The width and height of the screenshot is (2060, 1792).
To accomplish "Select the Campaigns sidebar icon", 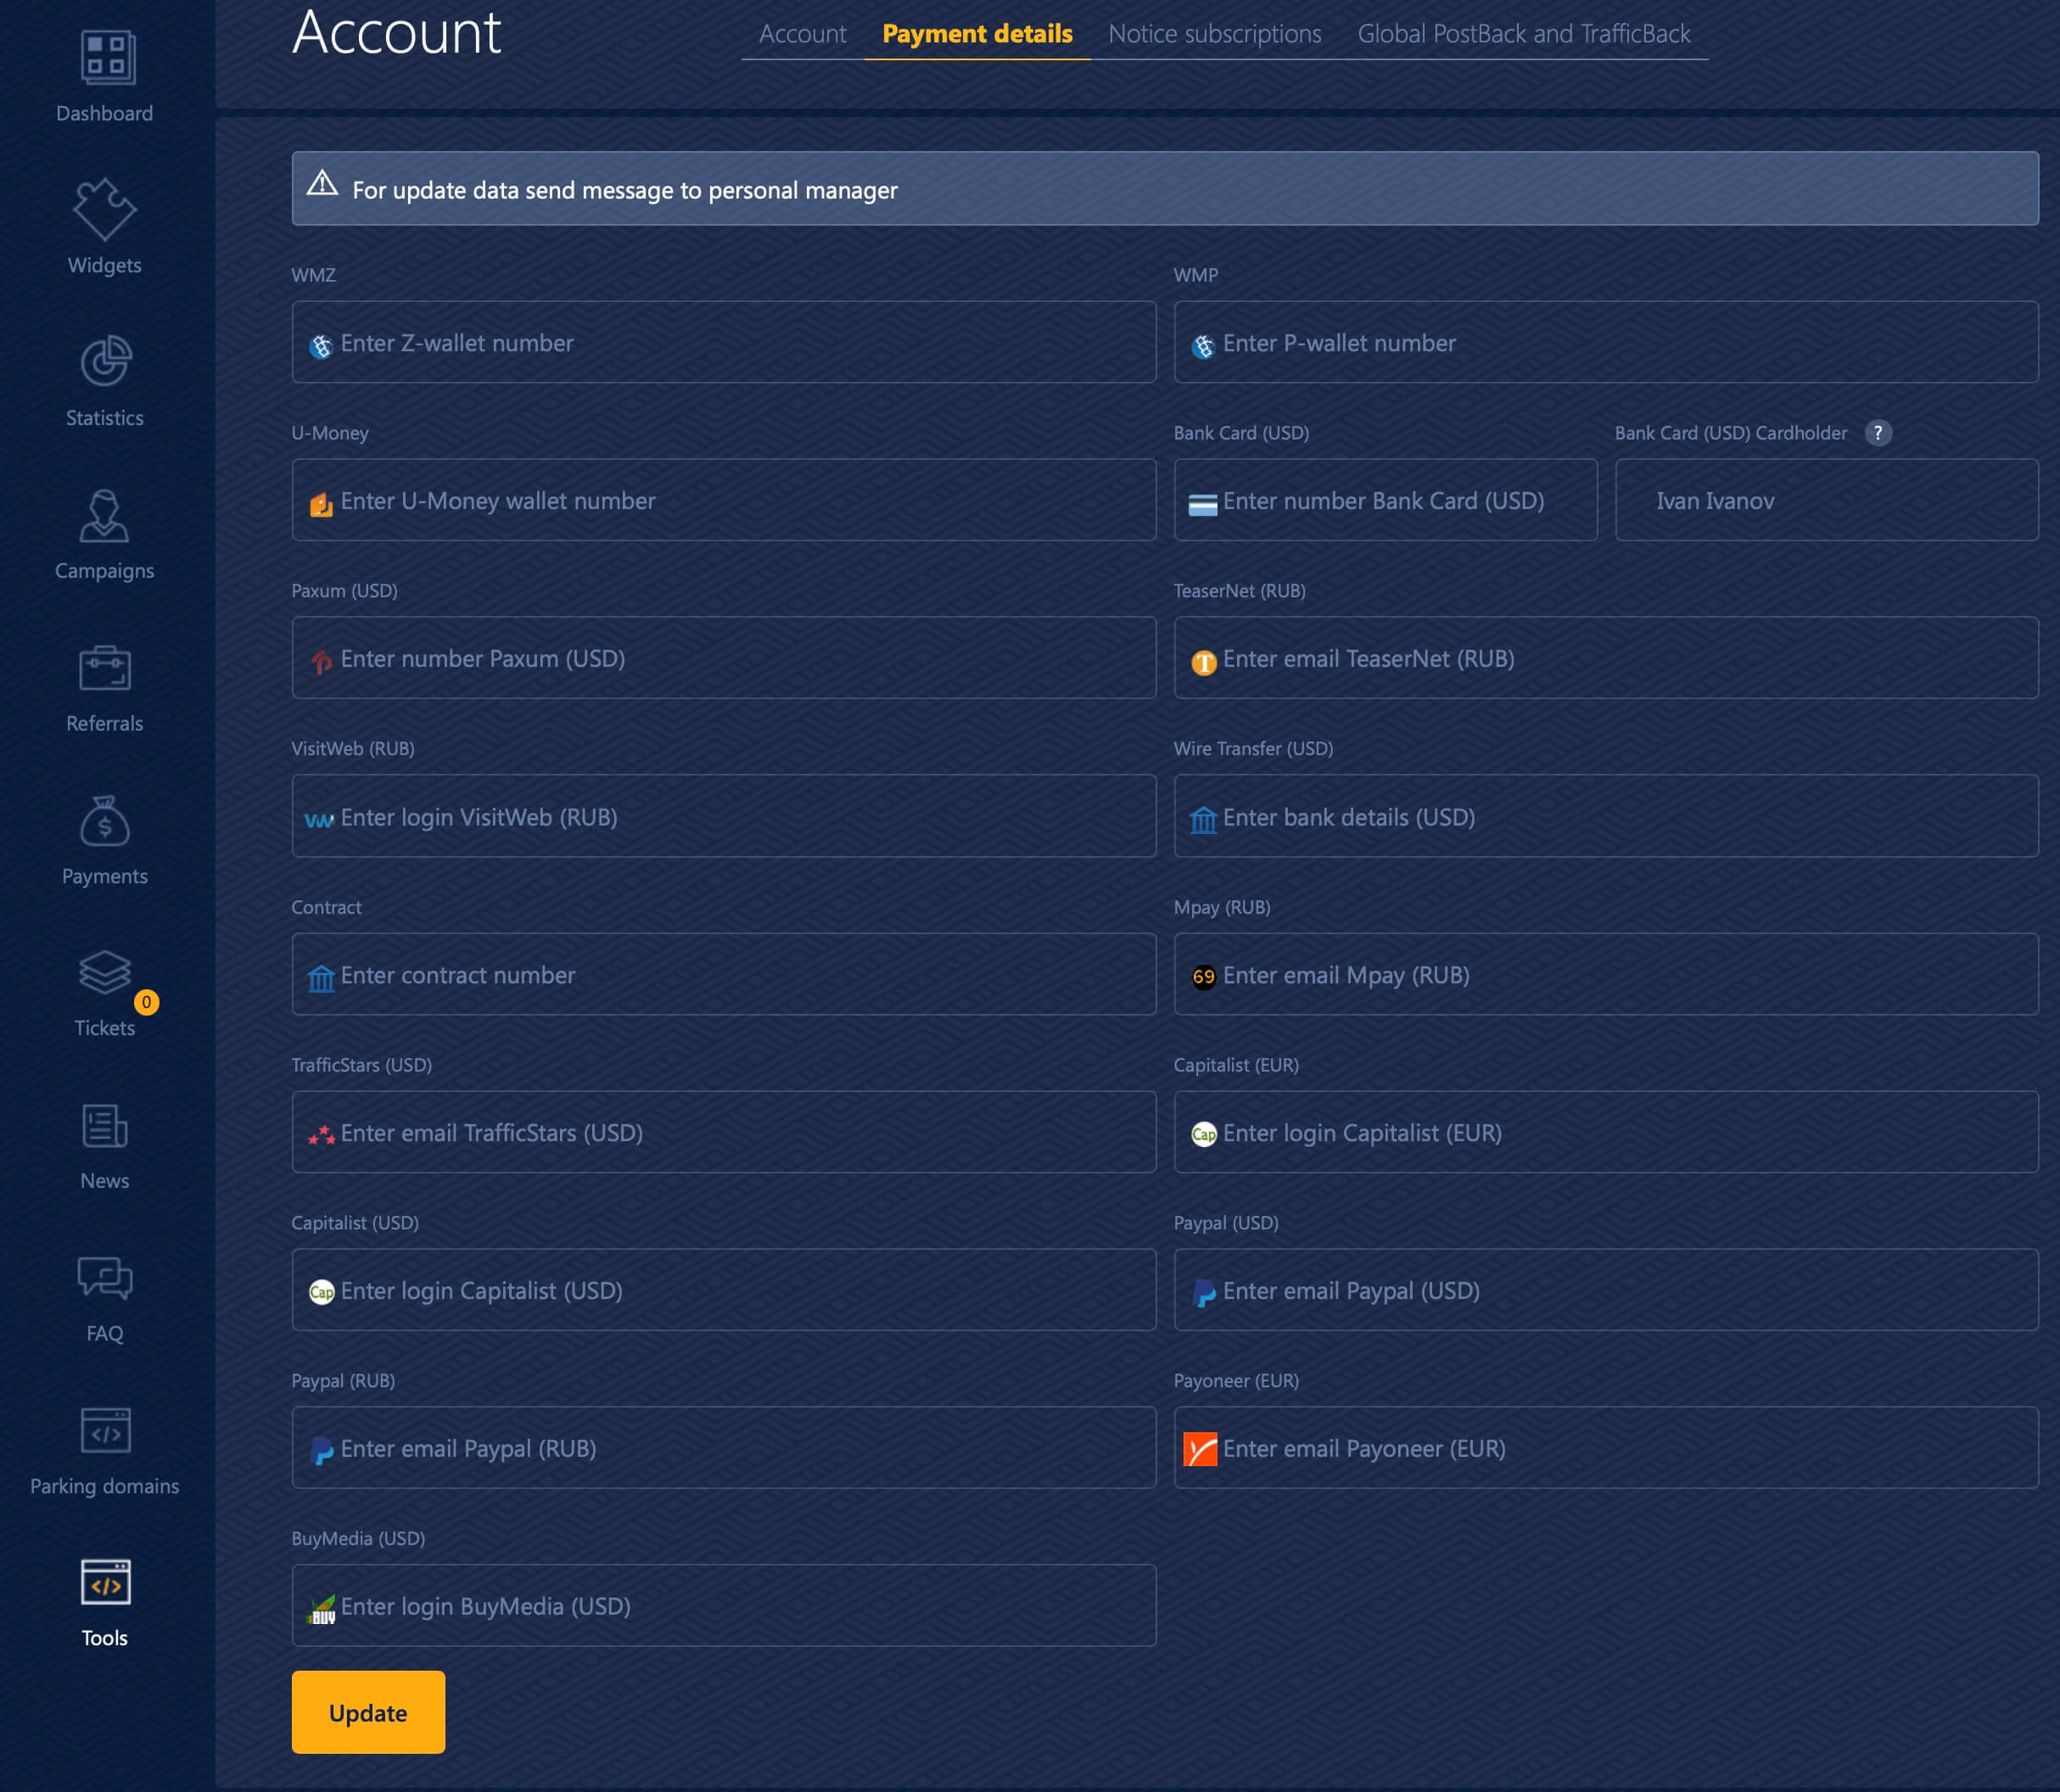I will click(x=104, y=516).
